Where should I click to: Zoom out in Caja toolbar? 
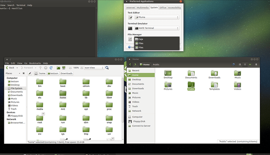pyautogui.click(x=70, y=68)
